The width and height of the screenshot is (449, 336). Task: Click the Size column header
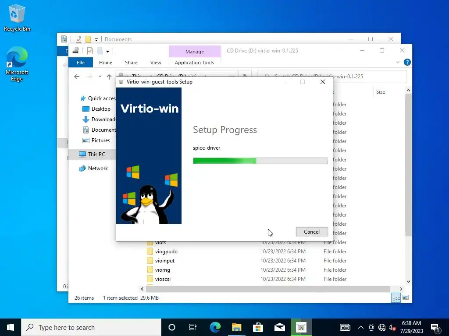click(x=381, y=92)
